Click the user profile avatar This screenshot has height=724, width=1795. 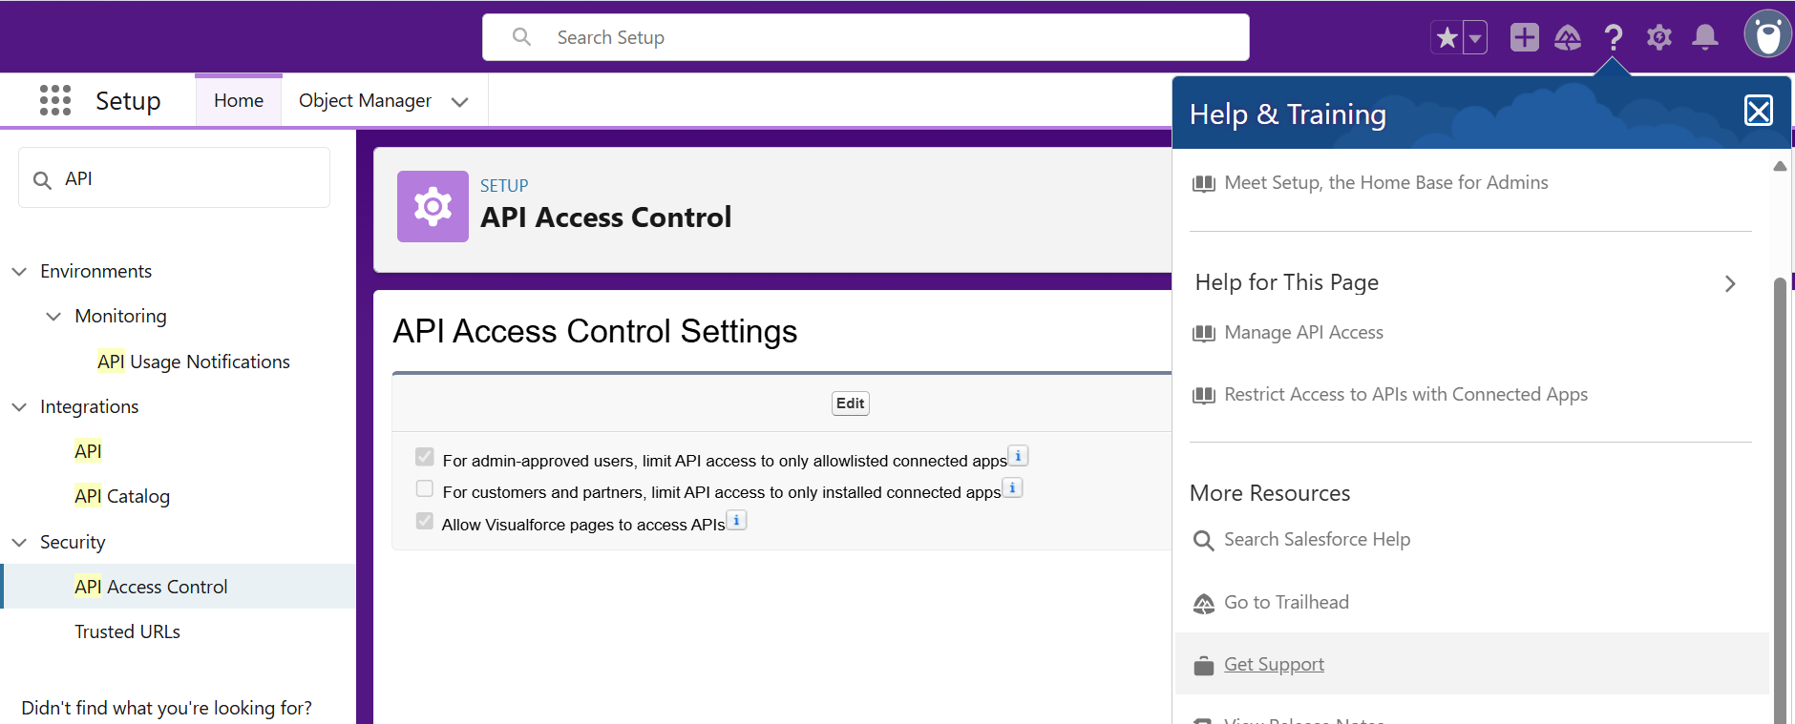(x=1767, y=35)
